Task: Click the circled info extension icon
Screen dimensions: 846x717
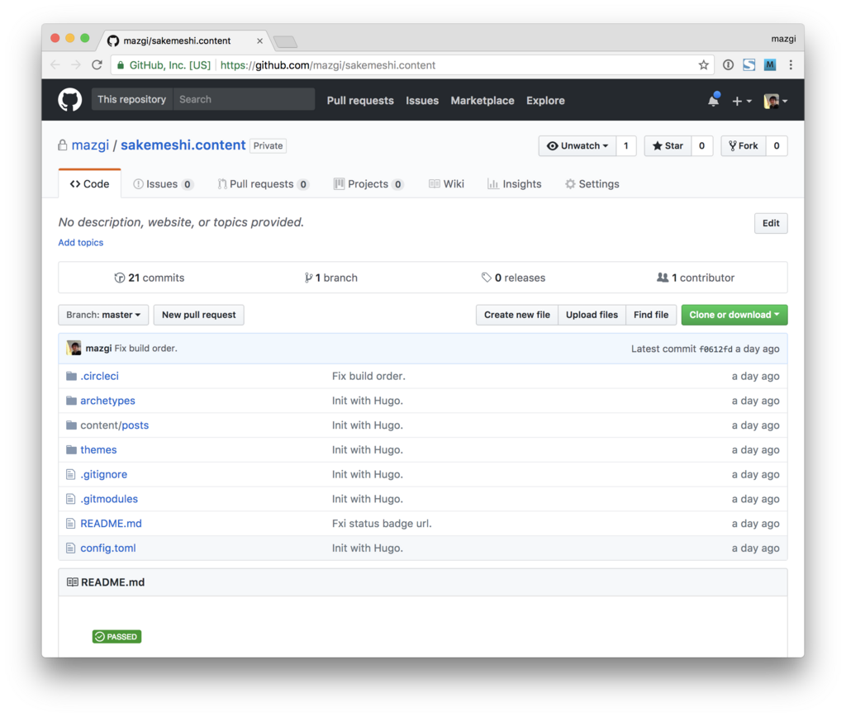Action: pyautogui.click(x=728, y=64)
